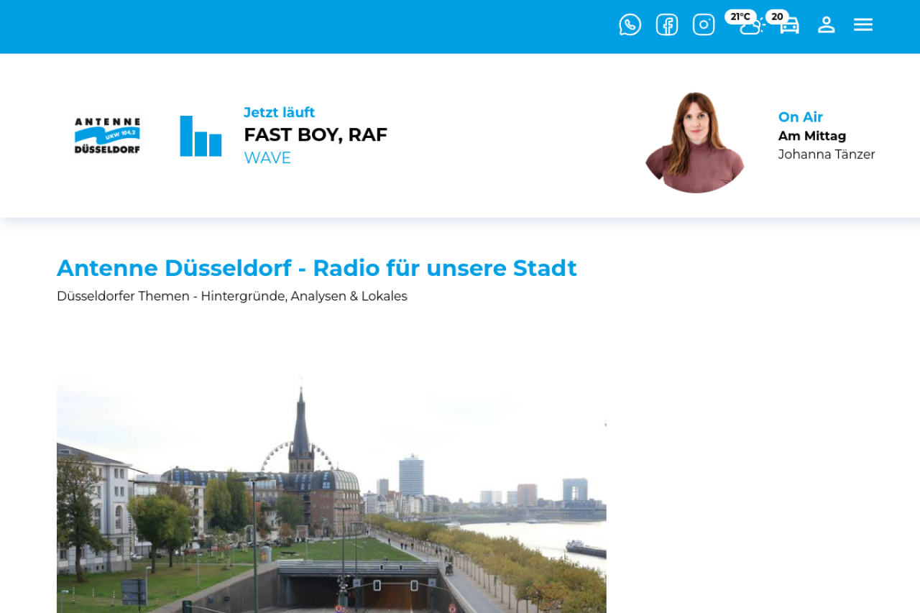
Task: Click the Facebook icon in header
Action: (666, 24)
